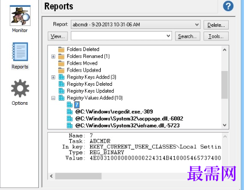Click the View... button
Image resolution: width=246 pixels, height=190 pixels.
58,36
